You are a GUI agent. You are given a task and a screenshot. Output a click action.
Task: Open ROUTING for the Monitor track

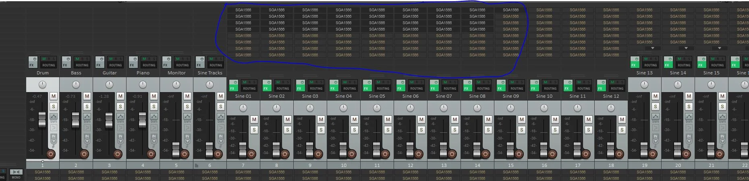coord(182,65)
